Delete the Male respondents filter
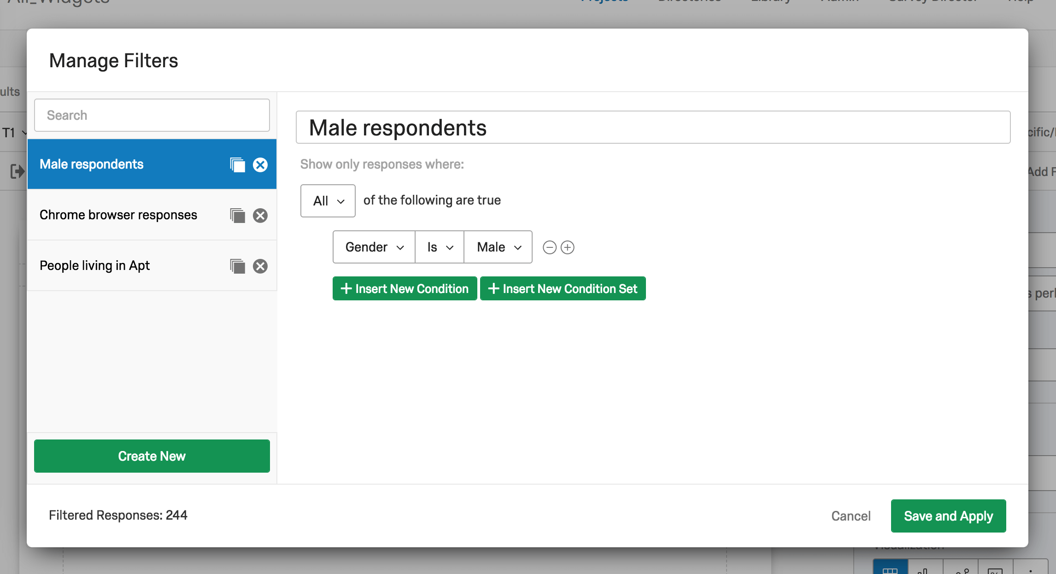Image resolution: width=1056 pixels, height=574 pixels. (x=260, y=165)
